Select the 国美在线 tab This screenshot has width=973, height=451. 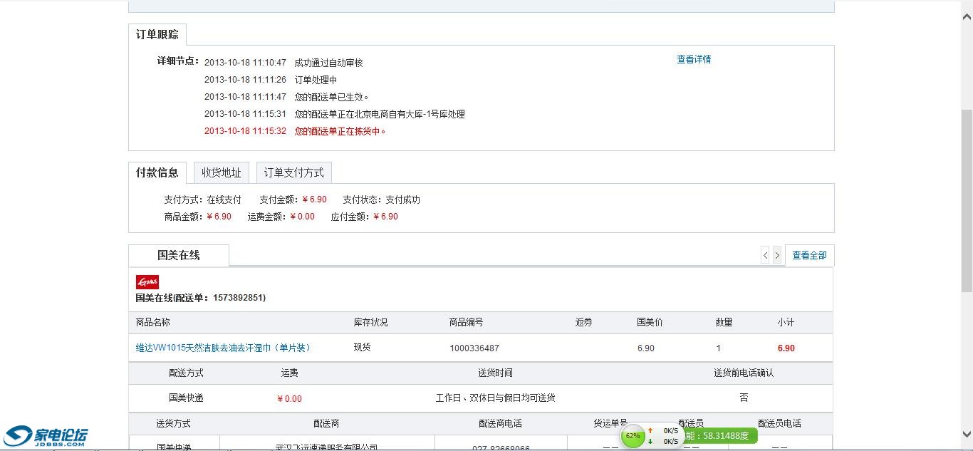(179, 255)
